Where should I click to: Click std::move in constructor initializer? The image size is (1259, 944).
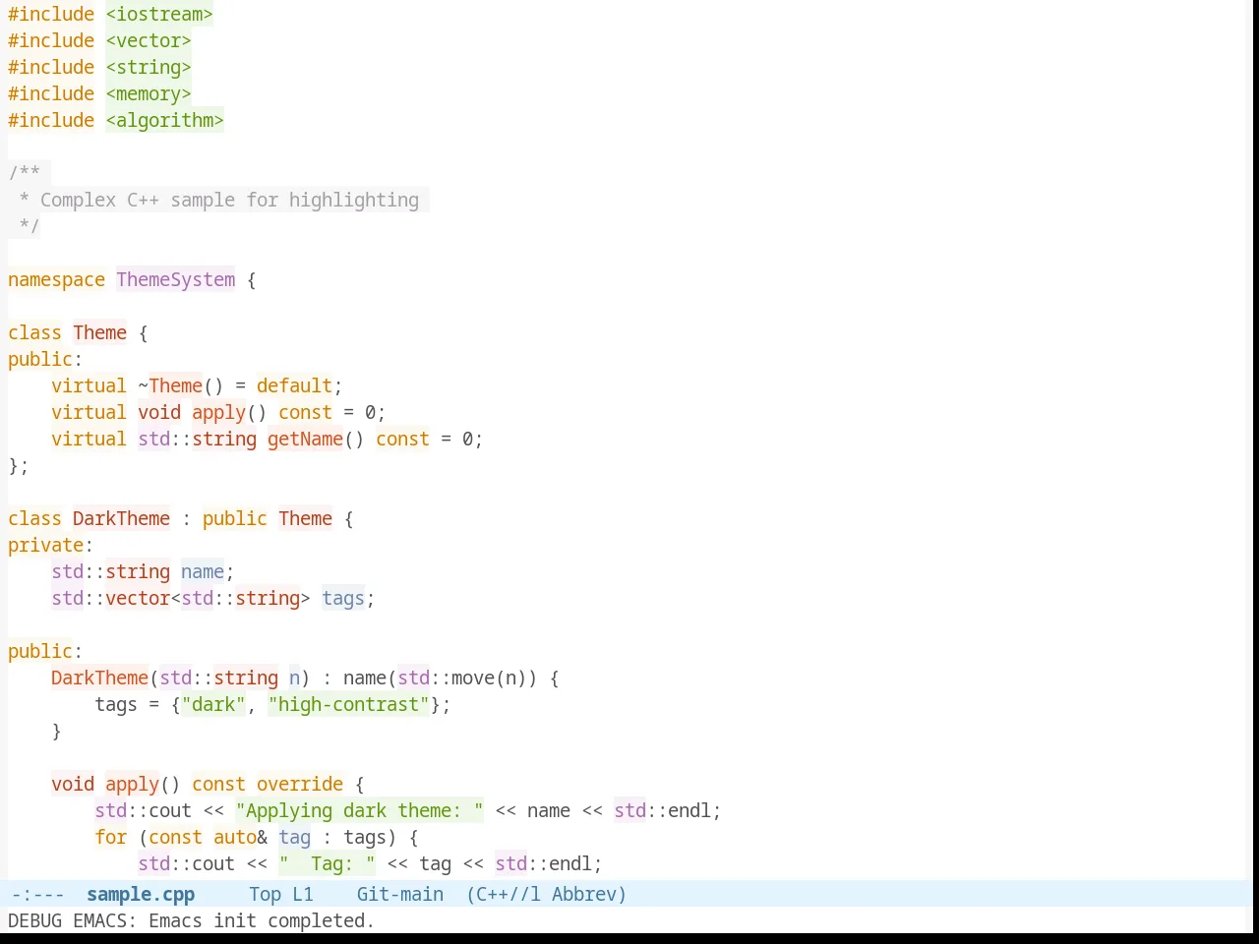pos(446,678)
